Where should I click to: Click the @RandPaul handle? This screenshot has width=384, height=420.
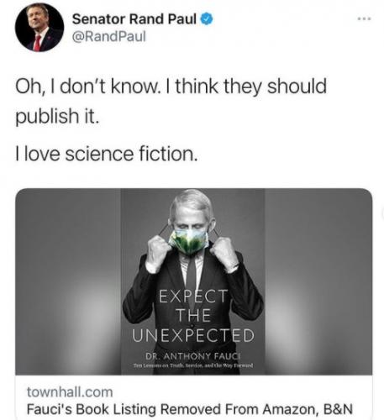[x=109, y=36]
